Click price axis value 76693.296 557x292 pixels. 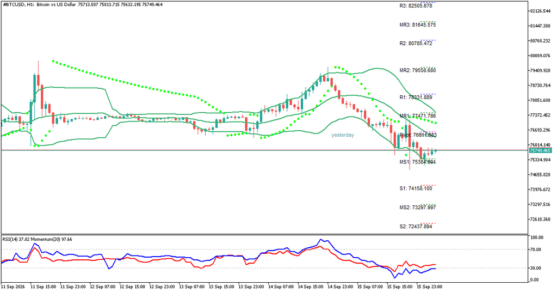click(x=540, y=130)
